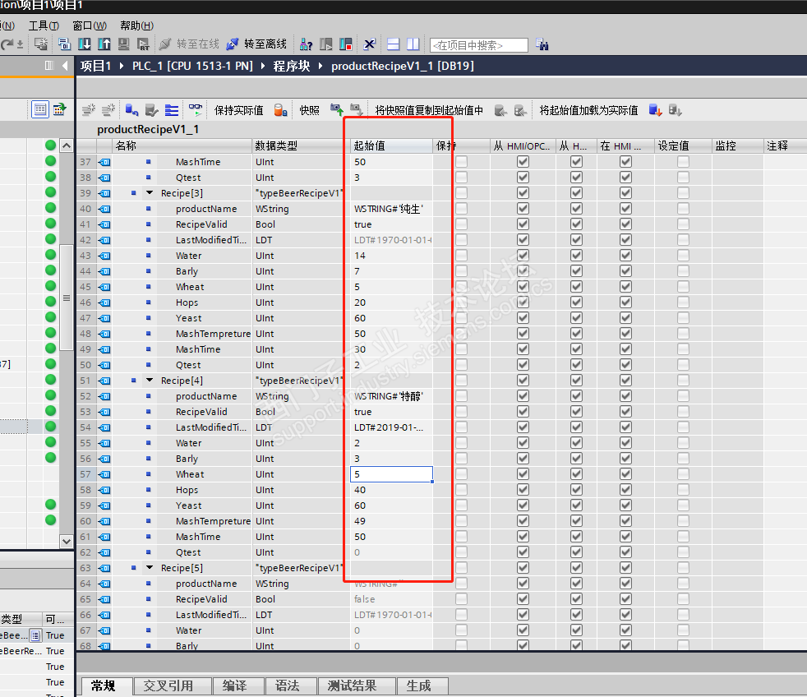The height and width of the screenshot is (697, 807).
Task: Switch to the 交叉引用 tab
Action: [173, 685]
